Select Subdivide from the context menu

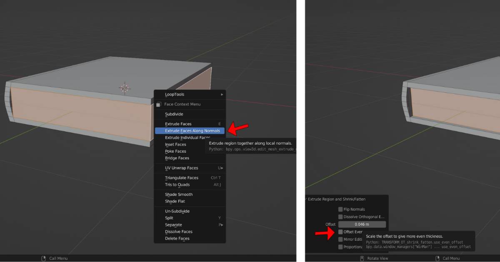click(179, 114)
